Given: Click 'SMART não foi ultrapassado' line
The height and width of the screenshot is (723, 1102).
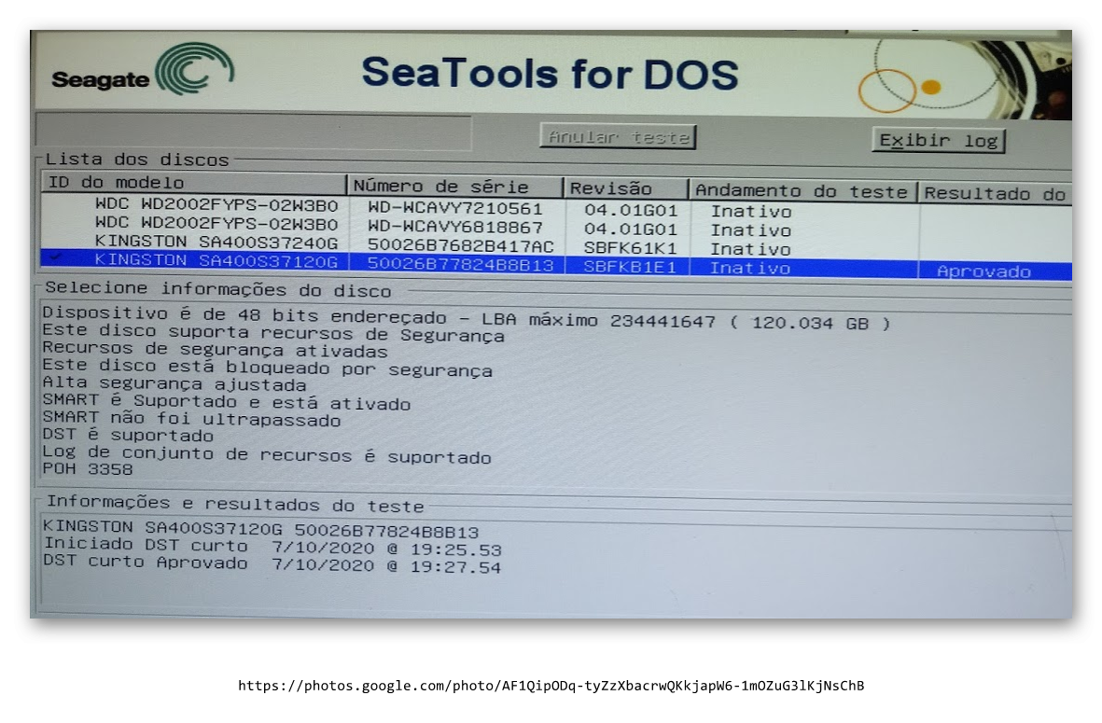Looking at the screenshot, I should coord(191,419).
